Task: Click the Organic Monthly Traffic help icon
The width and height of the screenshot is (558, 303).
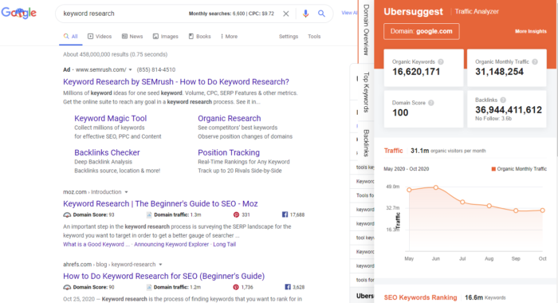Action: [x=535, y=61]
